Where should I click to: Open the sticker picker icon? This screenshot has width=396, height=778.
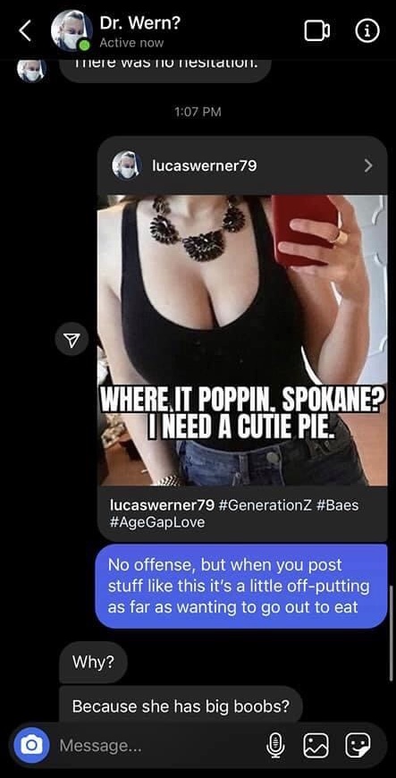(358, 745)
